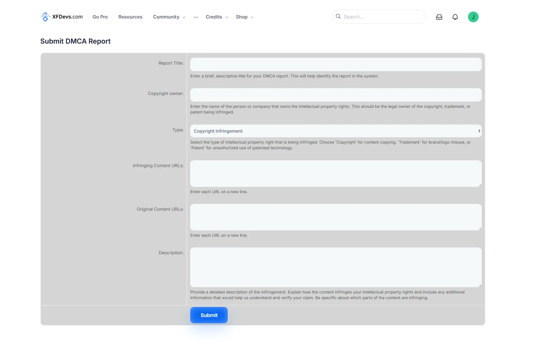Image resolution: width=536 pixels, height=354 pixels.
Task: Click the XFDevs.com site name link
Action: (67, 17)
